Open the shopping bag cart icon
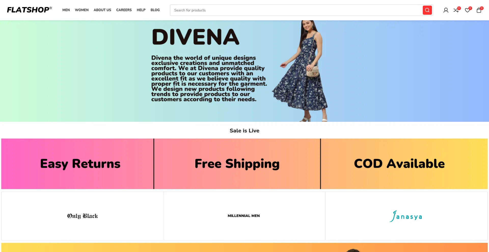 (479, 10)
